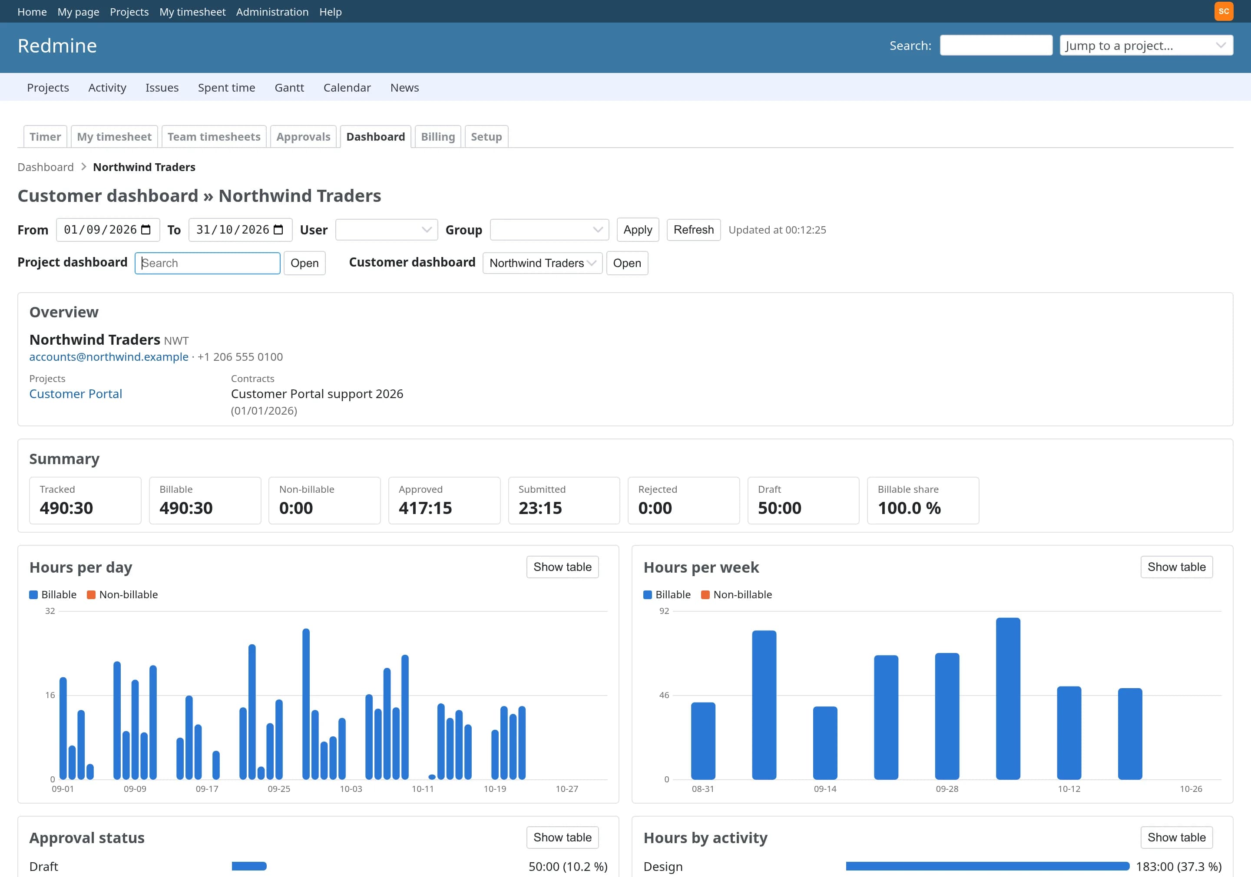Image resolution: width=1251 pixels, height=877 pixels.
Task: Open the Group filter dropdown
Action: pyautogui.click(x=549, y=230)
